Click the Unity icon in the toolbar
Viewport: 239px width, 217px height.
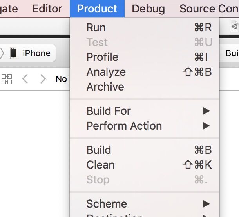pos(234,27)
